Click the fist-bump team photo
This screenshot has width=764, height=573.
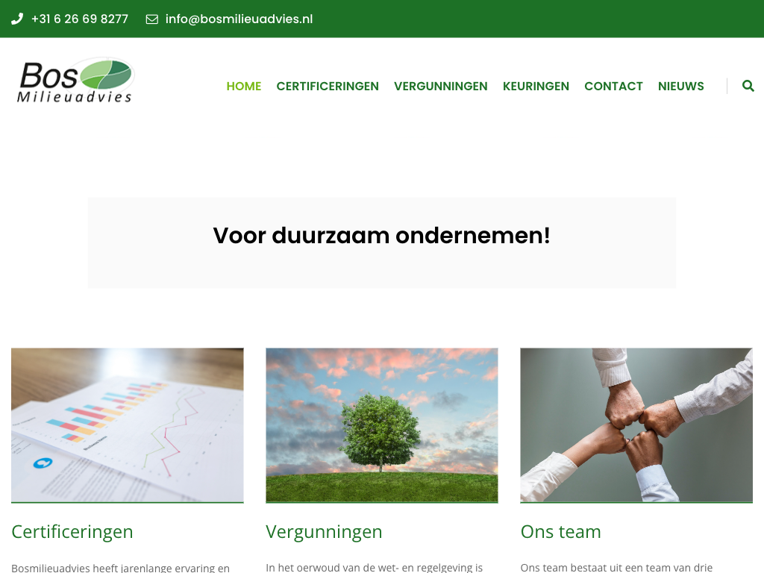point(636,425)
